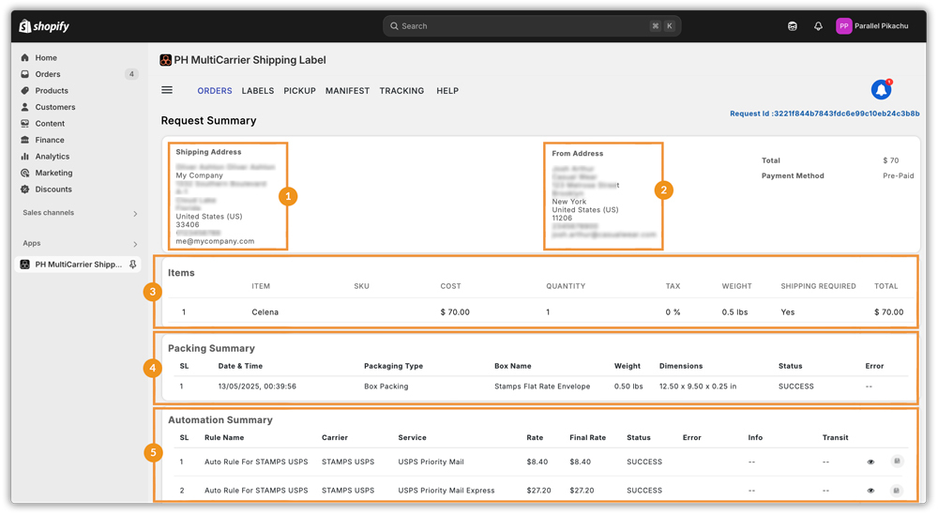Switch to the MANIFEST tab

point(348,91)
